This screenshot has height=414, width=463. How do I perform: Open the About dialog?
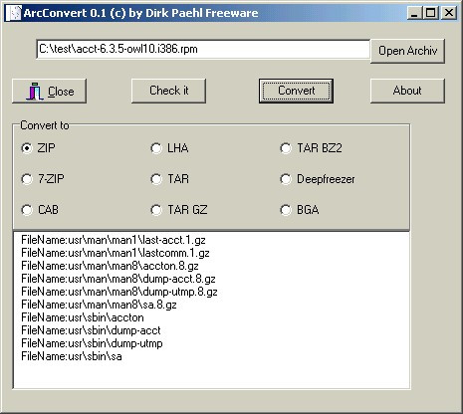[407, 91]
